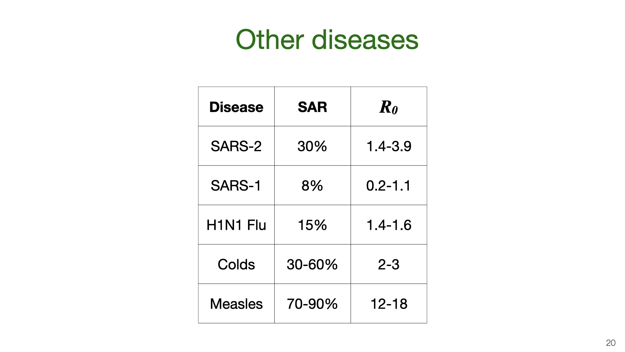Select the Measles disease cell

(x=236, y=304)
